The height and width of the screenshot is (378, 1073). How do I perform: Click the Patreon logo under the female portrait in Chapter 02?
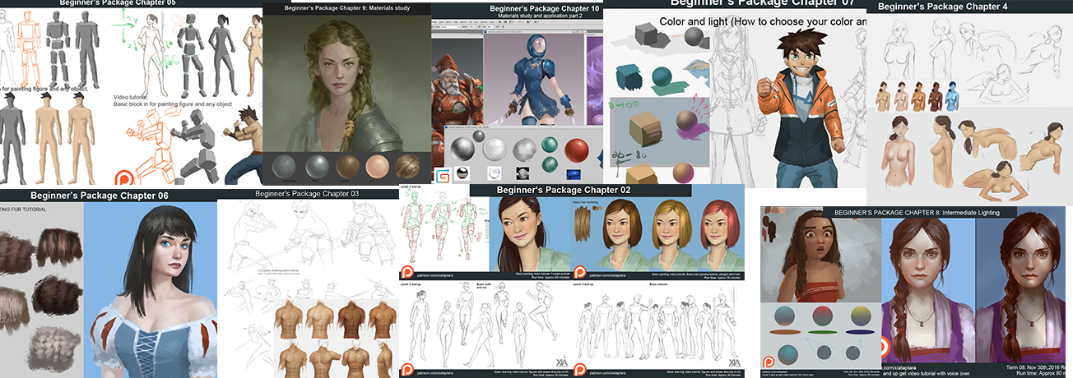pos(407,271)
